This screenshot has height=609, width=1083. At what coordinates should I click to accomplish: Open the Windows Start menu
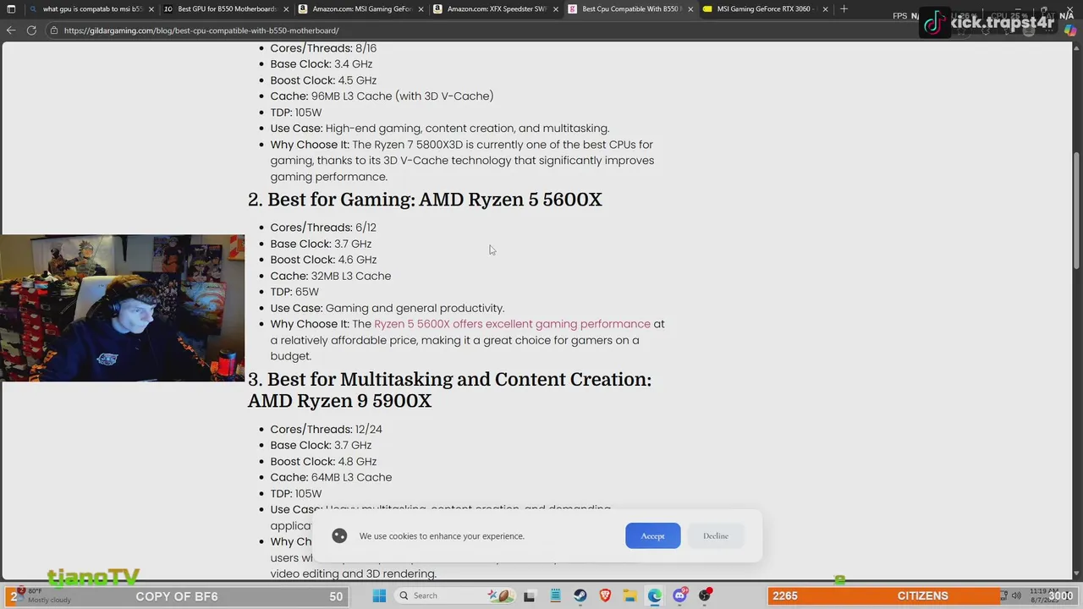click(379, 595)
